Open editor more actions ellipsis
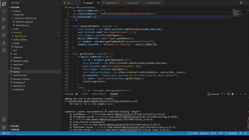This screenshot has width=249, height=140. pyautogui.click(x=245, y=3)
